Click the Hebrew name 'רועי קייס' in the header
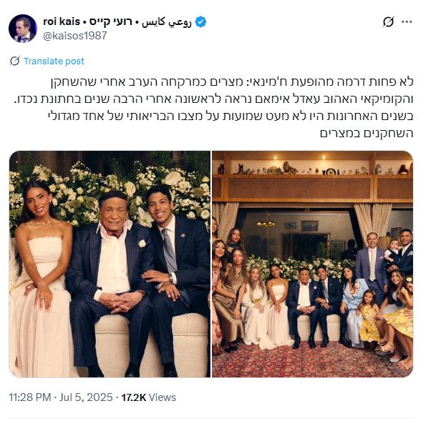The width and height of the screenshot is (423, 426). click(x=111, y=21)
